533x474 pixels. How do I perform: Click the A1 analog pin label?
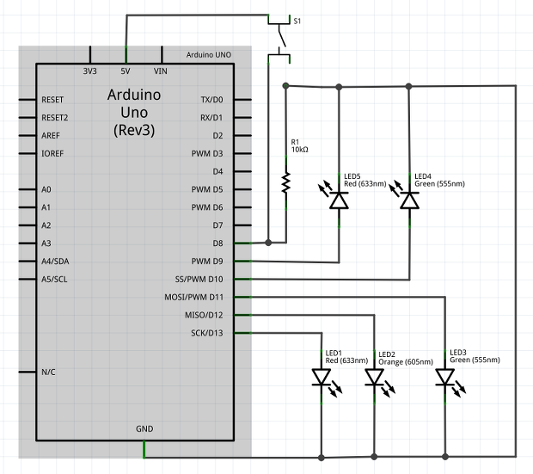[x=46, y=207]
